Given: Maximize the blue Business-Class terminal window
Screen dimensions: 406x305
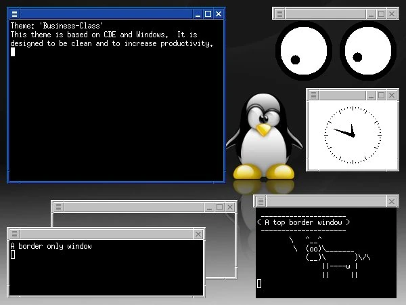Looking at the screenshot, I should [x=208, y=14].
